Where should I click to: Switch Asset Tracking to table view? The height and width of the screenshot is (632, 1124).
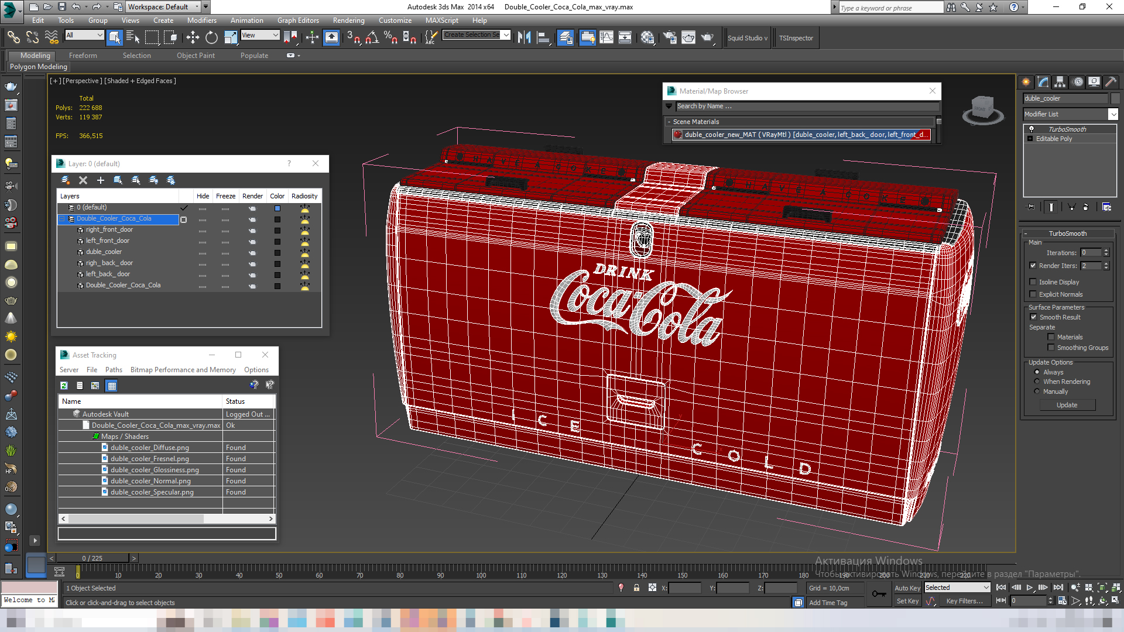tap(111, 386)
